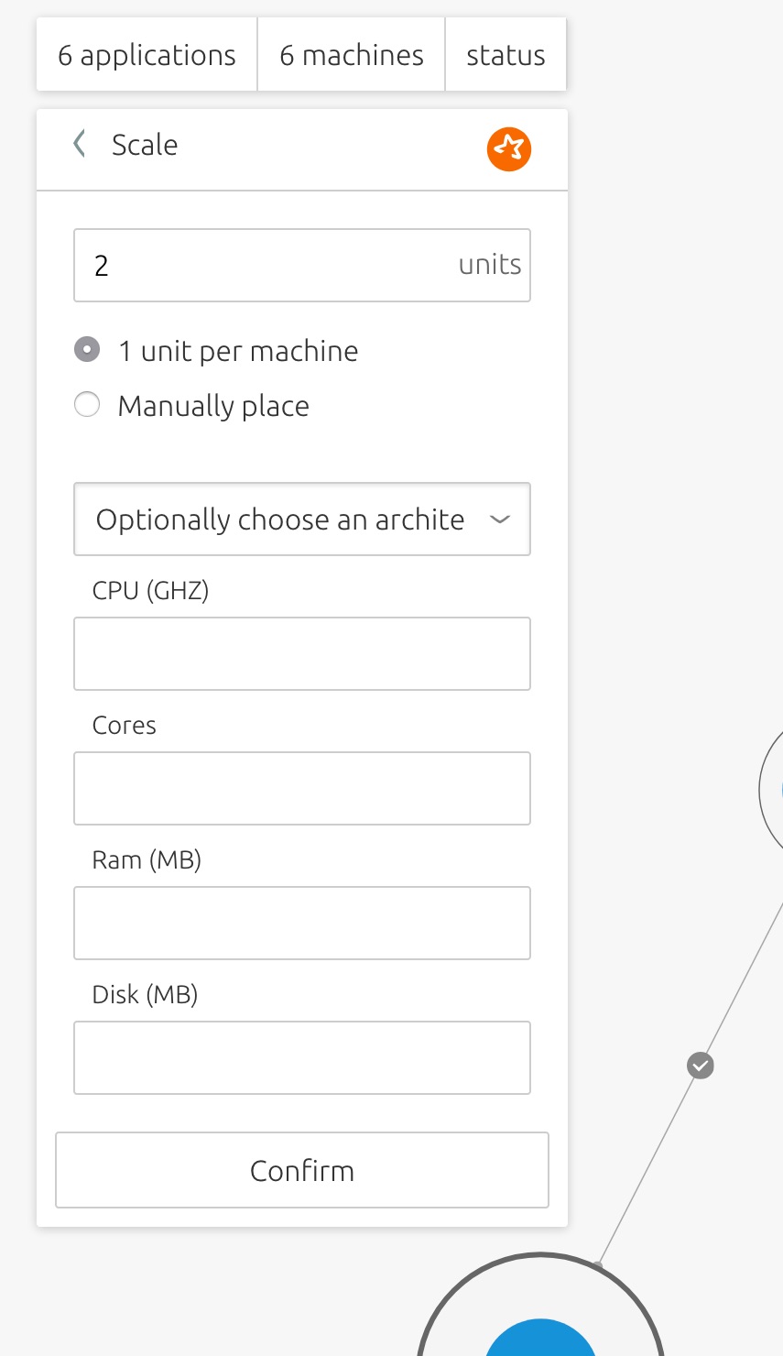This screenshot has height=1356, width=783.
Task: Open the status tab
Action: click(x=506, y=55)
